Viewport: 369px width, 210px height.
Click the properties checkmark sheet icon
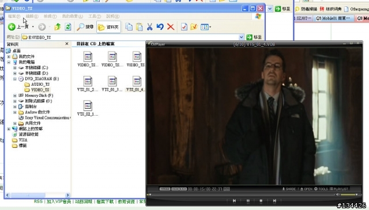coord(184,27)
